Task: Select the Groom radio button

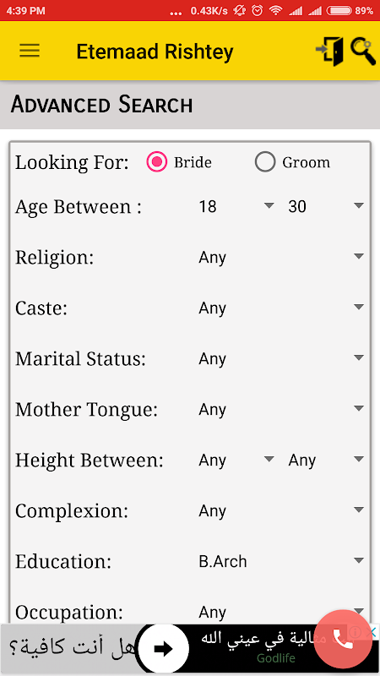Action: tap(264, 162)
